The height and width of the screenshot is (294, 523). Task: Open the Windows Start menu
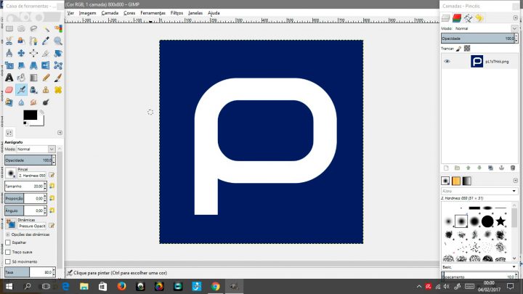pos(9,287)
